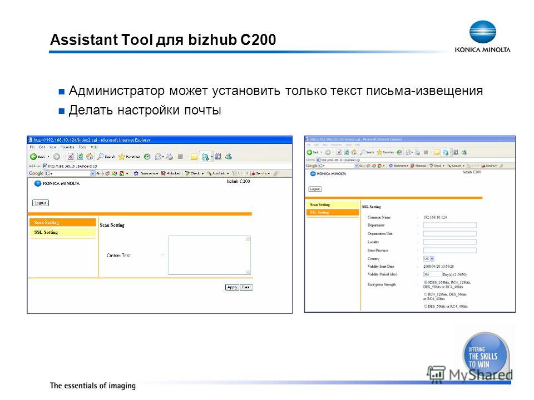This screenshot has height=400, width=534.
Task: Refresh the page in the SSL Setting window
Action: 347,152
